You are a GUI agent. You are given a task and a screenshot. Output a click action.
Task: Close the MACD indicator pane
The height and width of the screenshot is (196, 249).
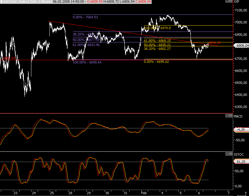point(231,116)
